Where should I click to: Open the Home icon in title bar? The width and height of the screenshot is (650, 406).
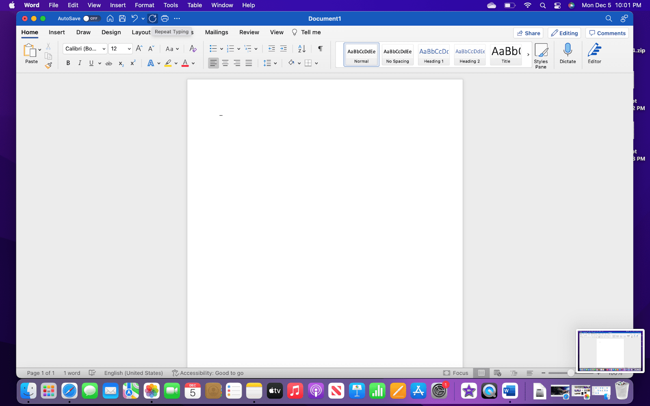(x=110, y=18)
